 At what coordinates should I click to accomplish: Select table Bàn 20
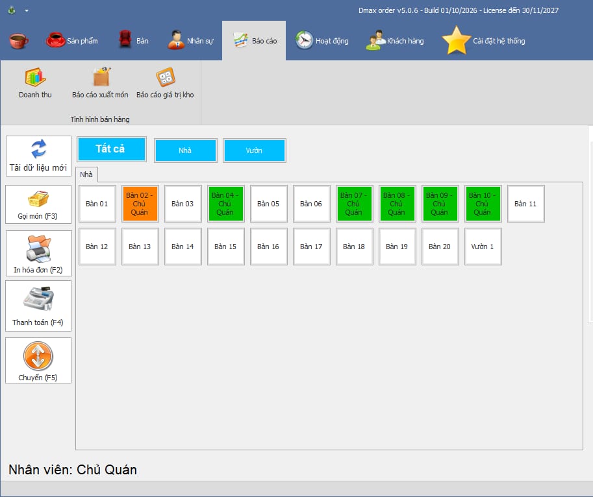click(440, 247)
